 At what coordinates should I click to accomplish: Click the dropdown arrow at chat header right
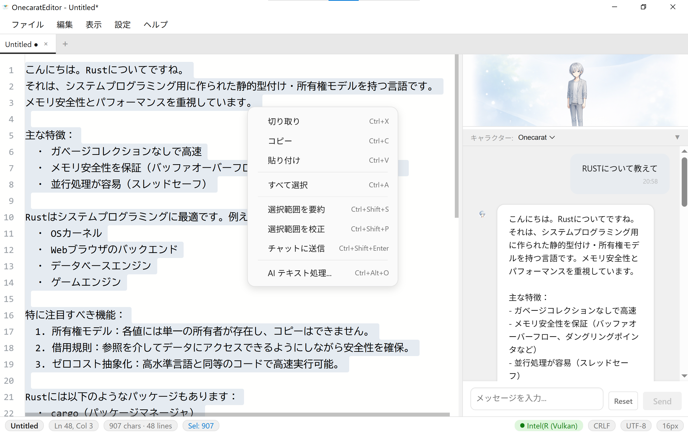click(x=677, y=137)
